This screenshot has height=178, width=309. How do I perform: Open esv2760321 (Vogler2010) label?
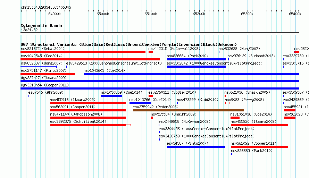point(172,92)
